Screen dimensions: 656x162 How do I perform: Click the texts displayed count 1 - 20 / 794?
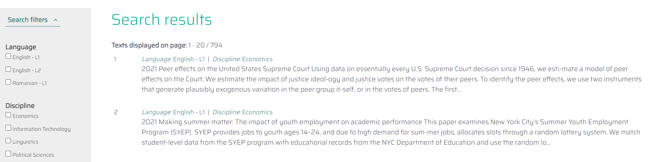205,45
